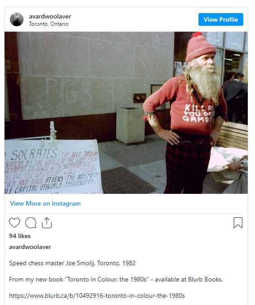This screenshot has width=255, height=305.
Task: Click the white lettering on the red sweater
Action: [x=197, y=113]
